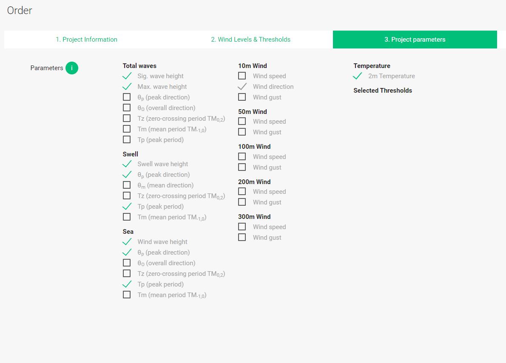Disable Wind direction under 10m Wind
Viewport: 506px width, 363px height.
coord(242,86)
